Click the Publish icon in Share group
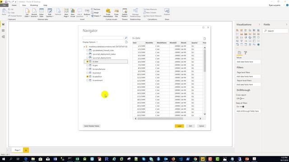289x162 pixels. pyautogui.click(x=167, y=12)
